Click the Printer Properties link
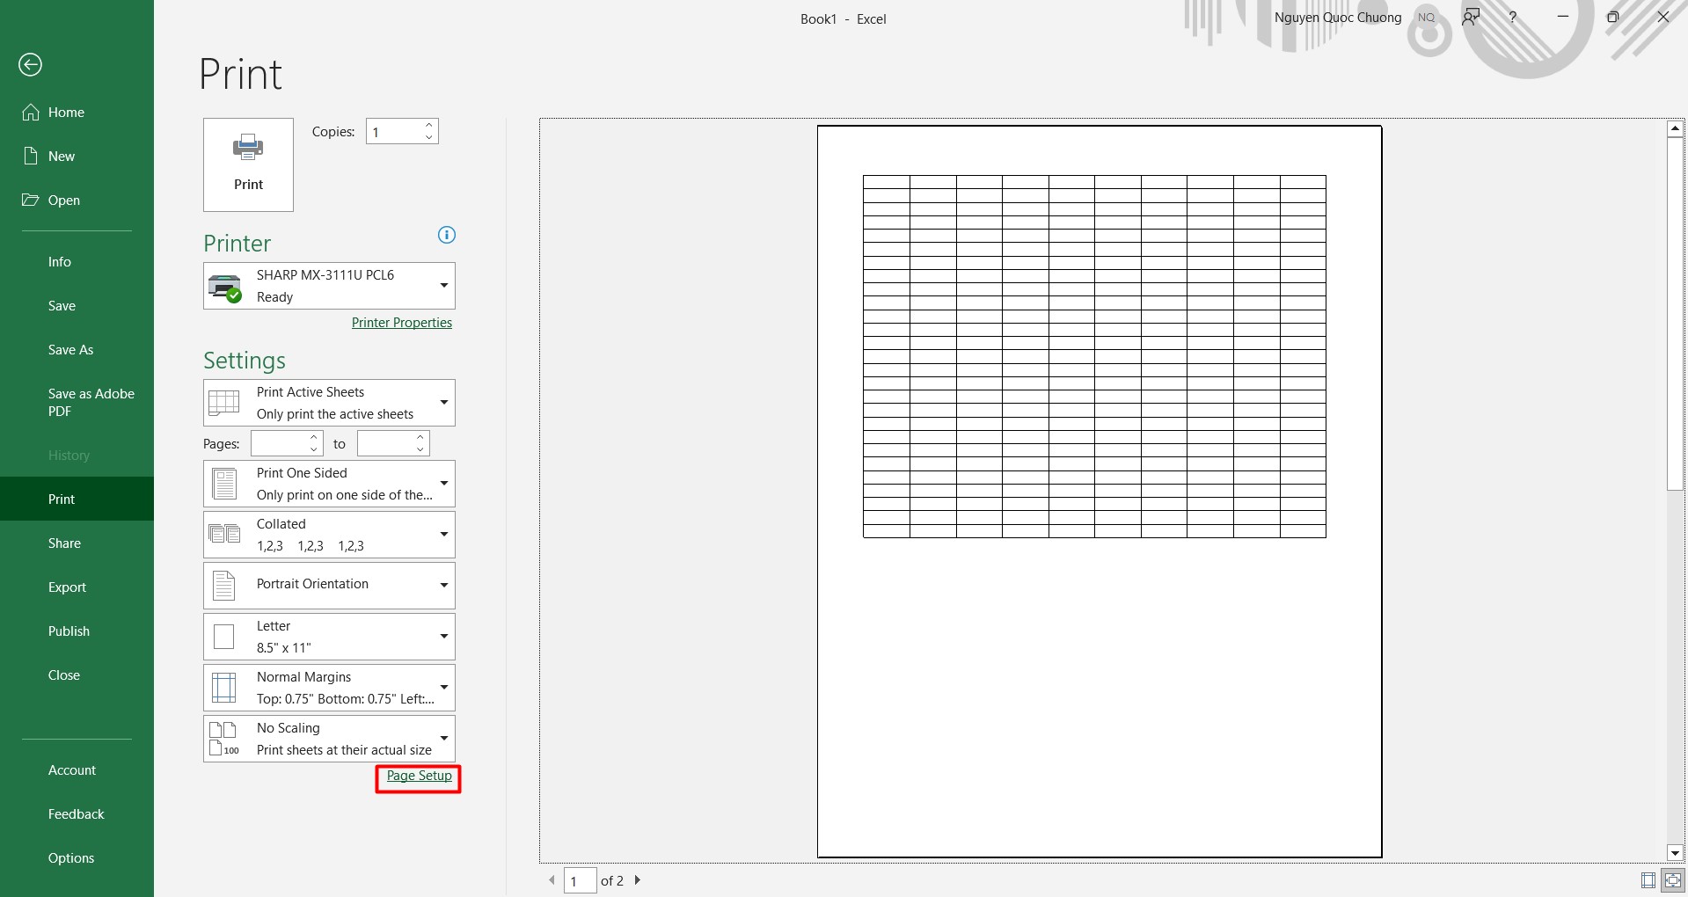 click(x=401, y=323)
